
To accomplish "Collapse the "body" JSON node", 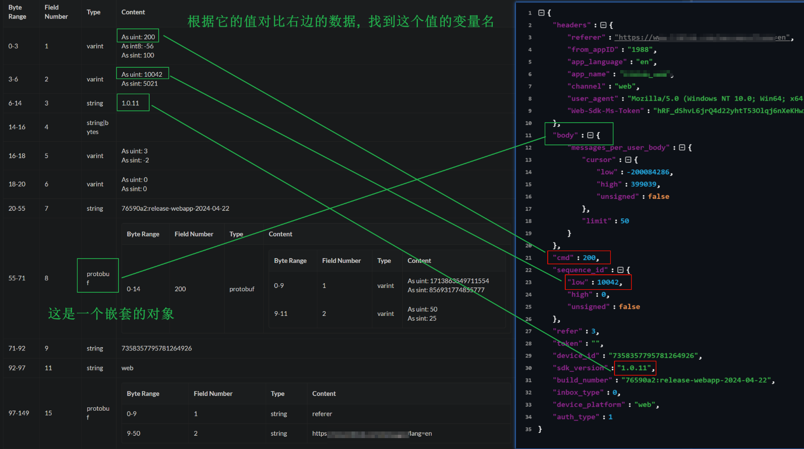I will [590, 135].
